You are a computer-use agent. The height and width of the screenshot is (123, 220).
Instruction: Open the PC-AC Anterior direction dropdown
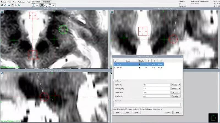180,85
